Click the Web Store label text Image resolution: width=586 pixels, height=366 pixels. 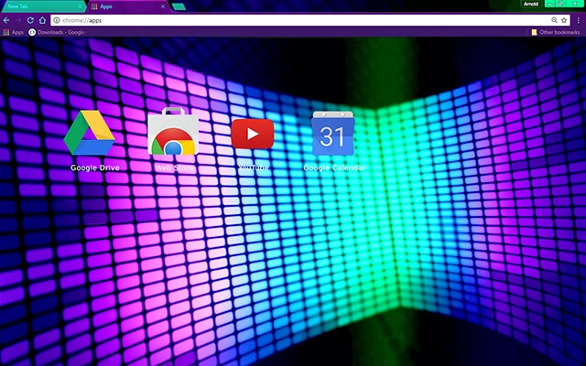pyautogui.click(x=174, y=167)
